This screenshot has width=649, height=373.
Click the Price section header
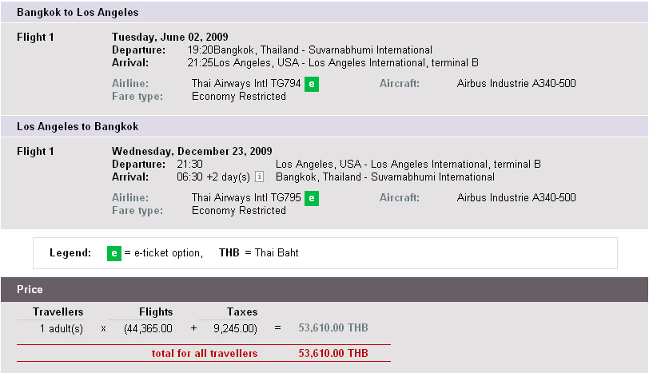pos(324,289)
